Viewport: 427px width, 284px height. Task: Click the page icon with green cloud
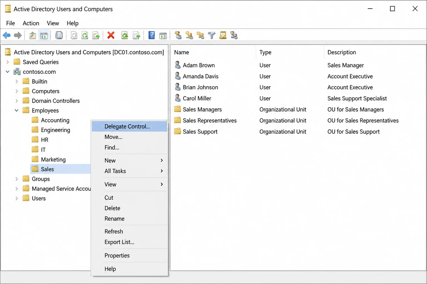click(x=125, y=35)
